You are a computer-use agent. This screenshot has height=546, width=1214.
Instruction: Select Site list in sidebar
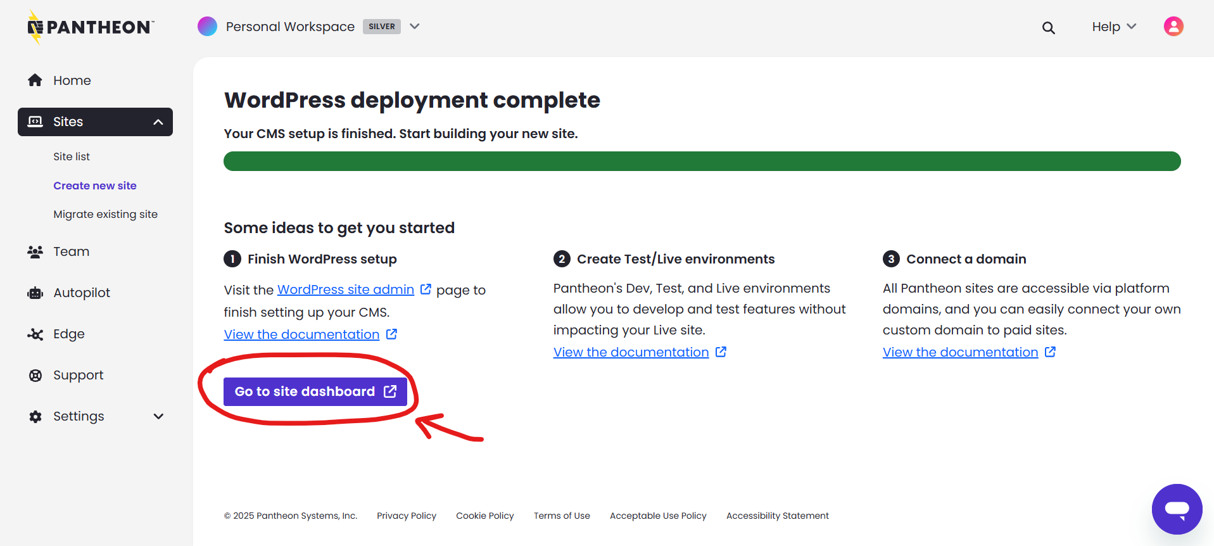coord(72,156)
